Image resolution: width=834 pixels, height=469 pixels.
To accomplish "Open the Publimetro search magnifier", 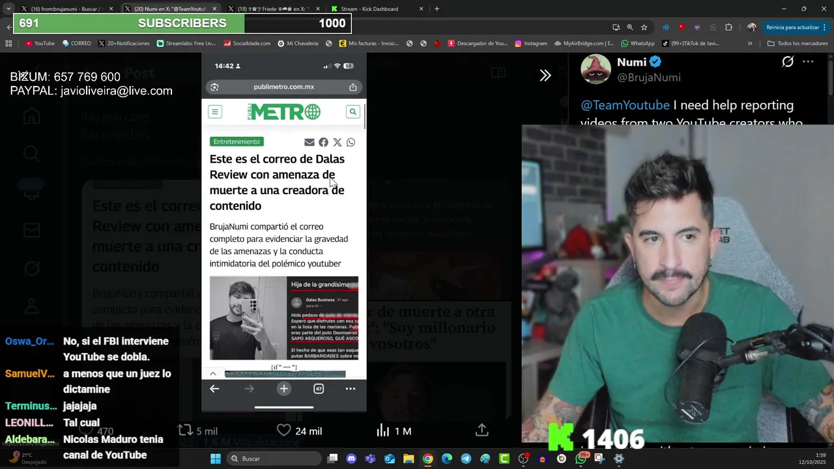I will point(352,111).
